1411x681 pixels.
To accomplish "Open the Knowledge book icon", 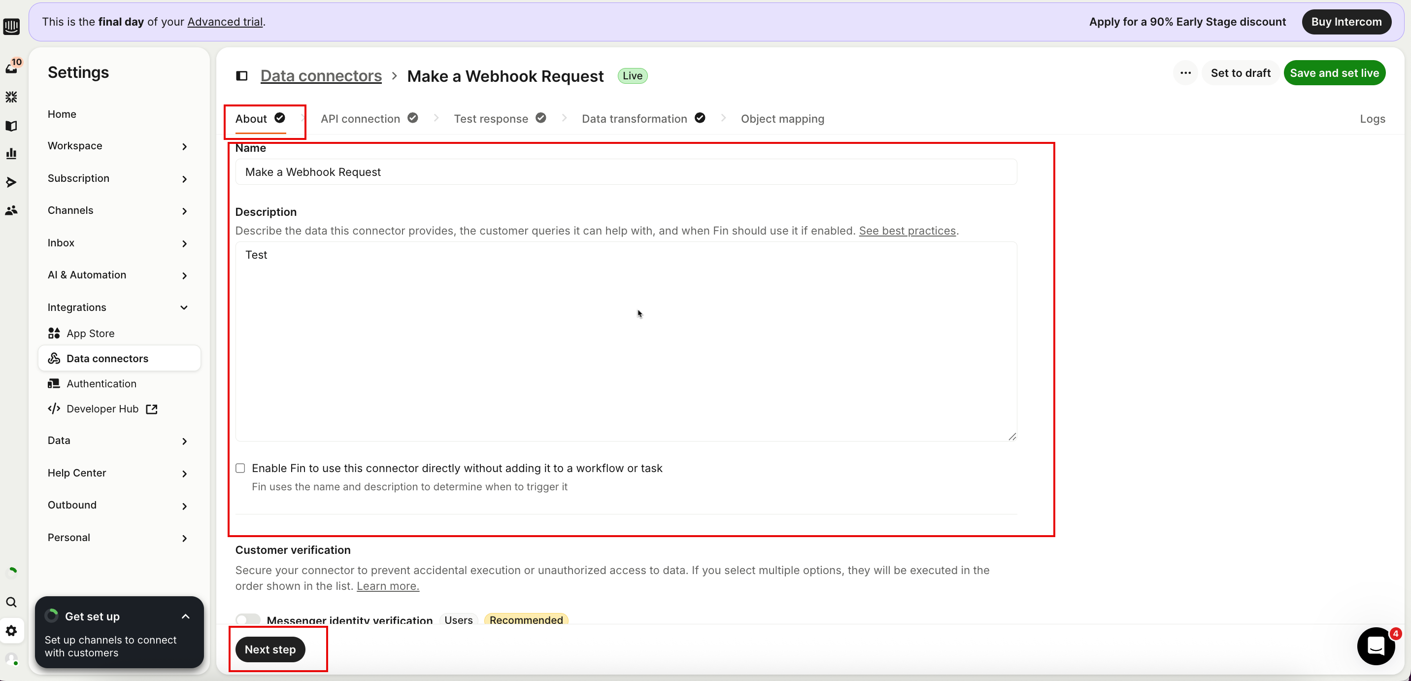I will point(11,126).
